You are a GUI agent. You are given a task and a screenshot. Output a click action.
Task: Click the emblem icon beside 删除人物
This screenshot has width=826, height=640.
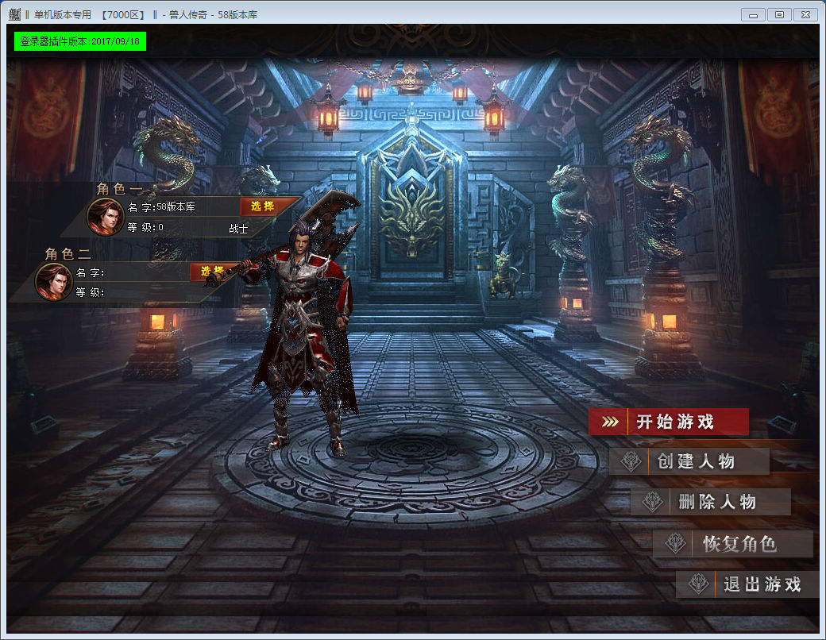652,502
